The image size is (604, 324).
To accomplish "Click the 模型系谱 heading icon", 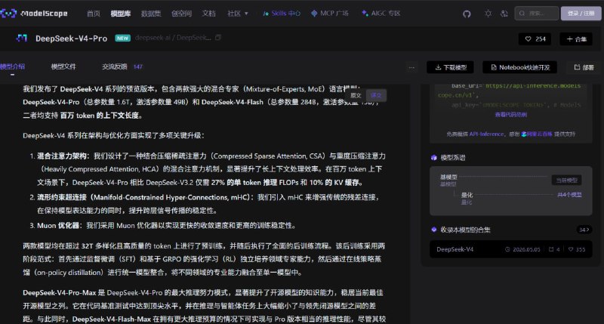I will pos(434,158).
